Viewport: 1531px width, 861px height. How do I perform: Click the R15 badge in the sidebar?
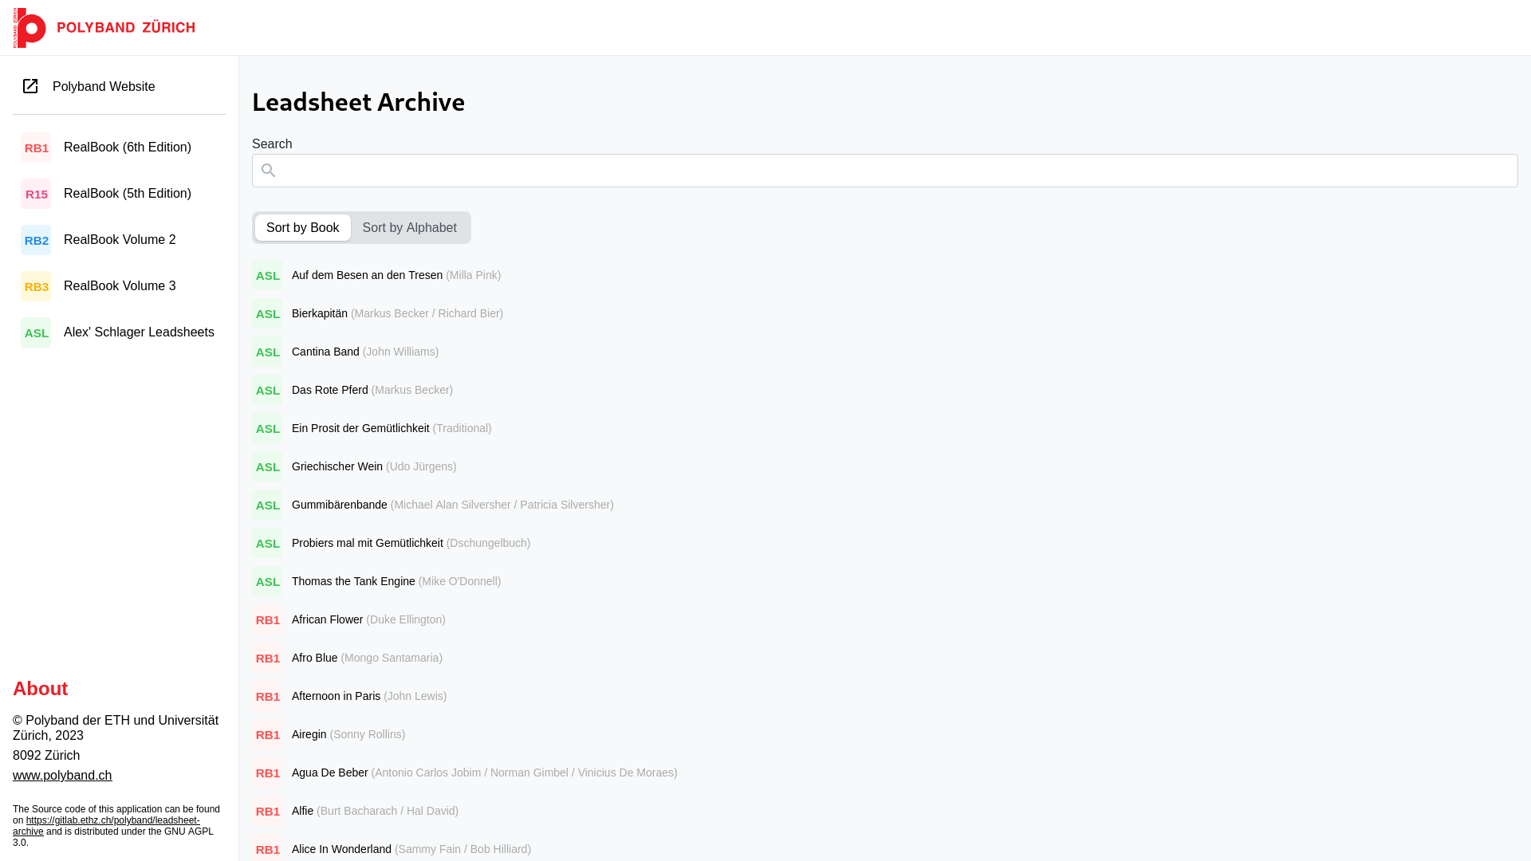pyautogui.click(x=36, y=194)
